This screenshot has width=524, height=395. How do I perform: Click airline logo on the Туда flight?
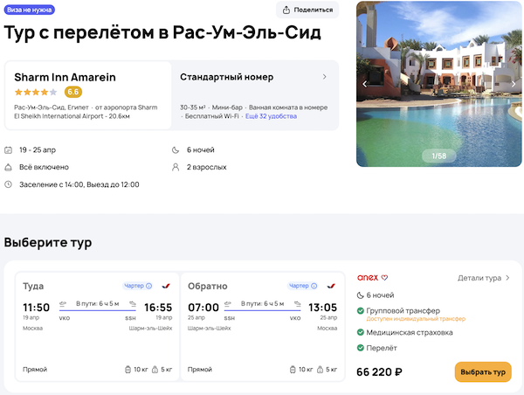click(166, 285)
